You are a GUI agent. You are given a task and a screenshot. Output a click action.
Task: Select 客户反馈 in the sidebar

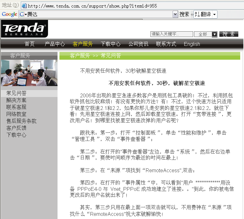16,128
